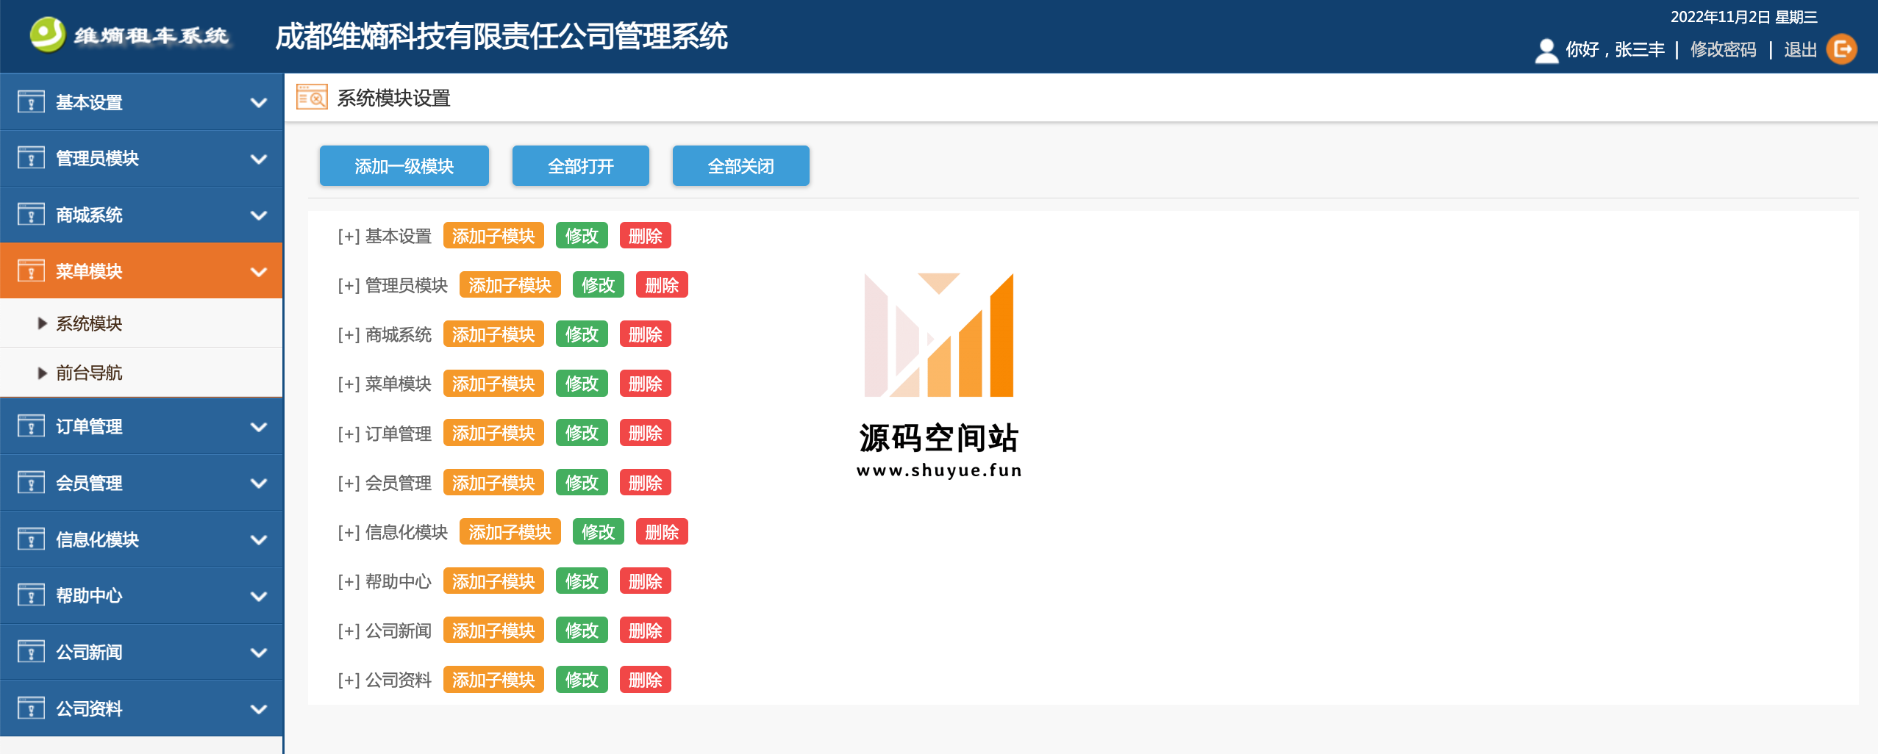The image size is (1878, 754).
Task: Click 修改 for 菜单模块 row
Action: [582, 383]
